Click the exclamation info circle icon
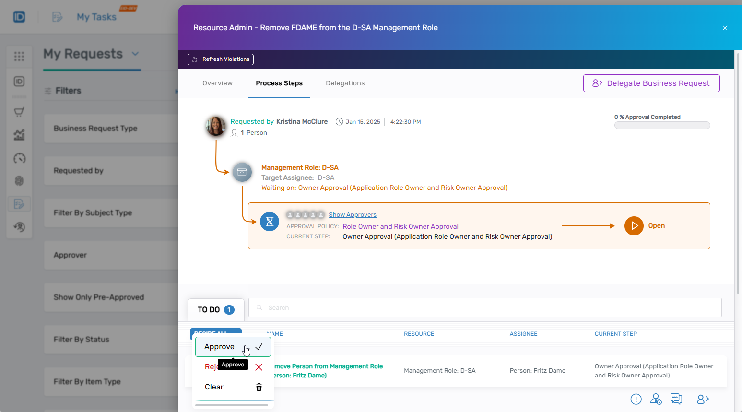 click(x=636, y=399)
